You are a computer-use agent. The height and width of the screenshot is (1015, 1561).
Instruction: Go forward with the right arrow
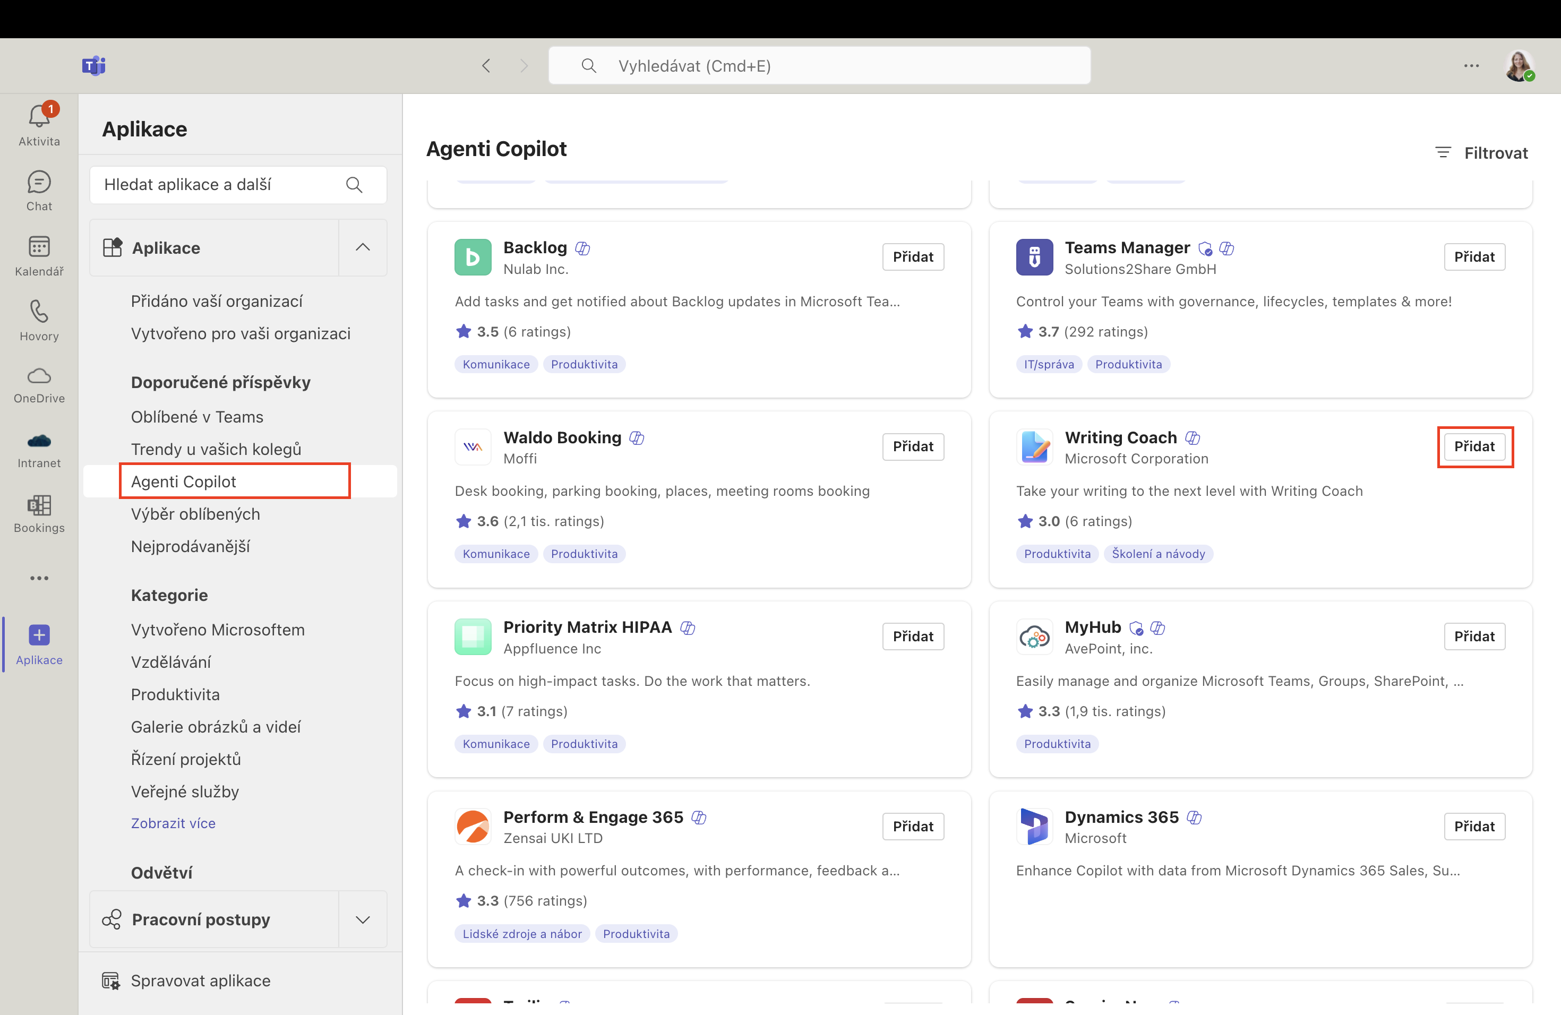coord(524,66)
